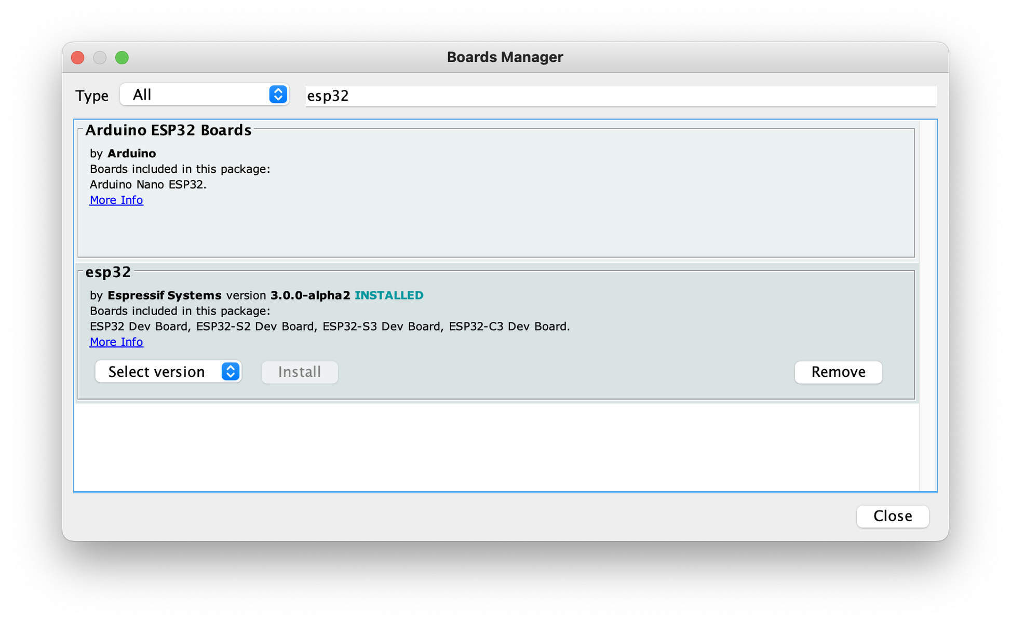Click the ESP32 Dev Board list line
Screen dimensions: 1011x623
tap(330, 327)
